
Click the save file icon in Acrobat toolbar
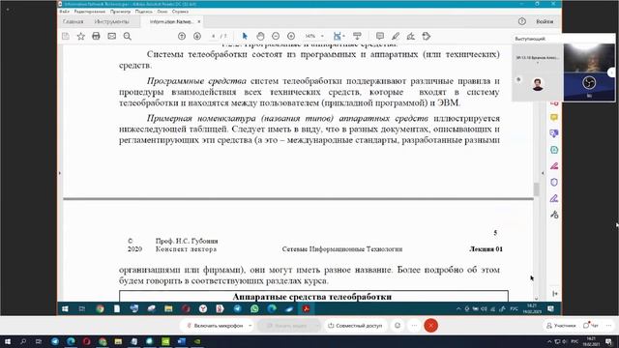[66, 37]
